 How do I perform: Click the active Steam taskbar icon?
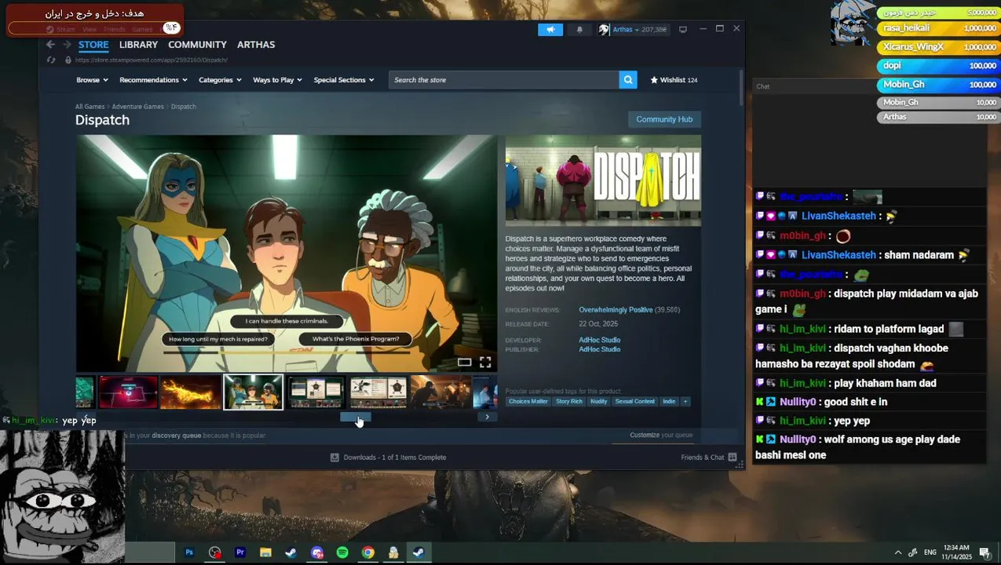pyautogui.click(x=418, y=552)
